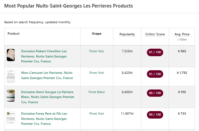Screen dimensions: 199x131
Task: Click the Pinot Blanc grape entry
Action: 97,92
